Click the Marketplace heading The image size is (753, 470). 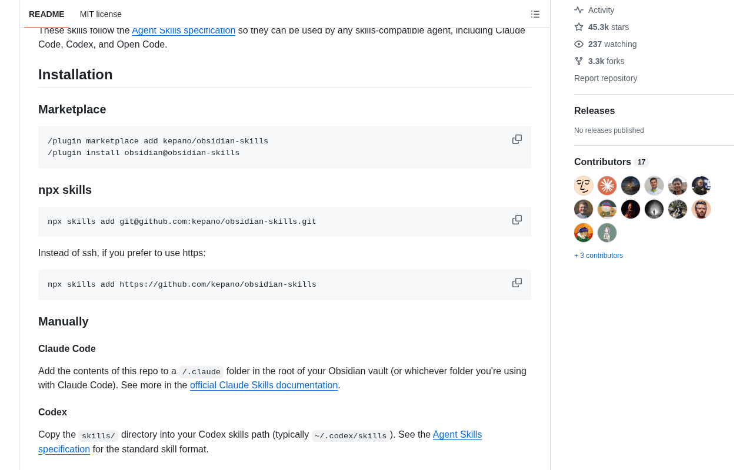(x=72, y=109)
